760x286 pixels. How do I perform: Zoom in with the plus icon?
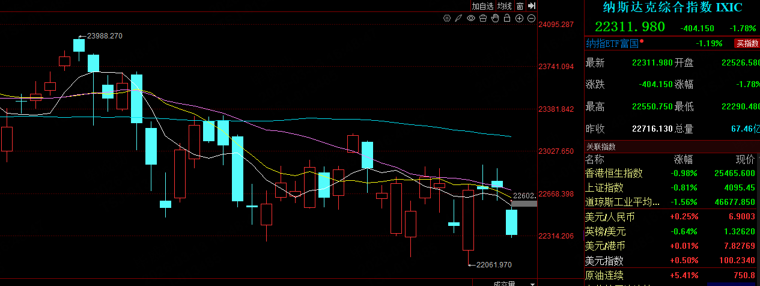(x=519, y=18)
